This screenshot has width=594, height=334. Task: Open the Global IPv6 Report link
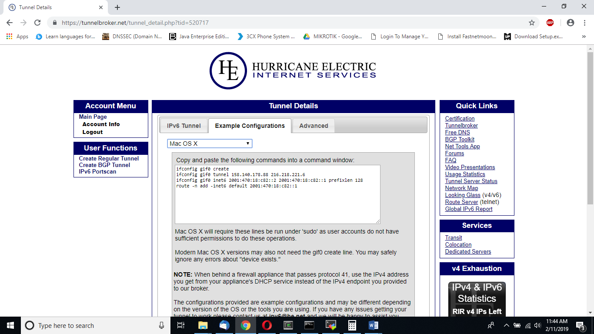[469, 209]
